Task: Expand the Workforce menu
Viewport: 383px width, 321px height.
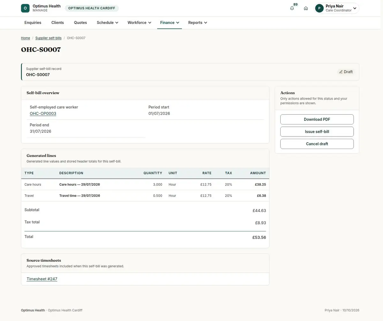Action: pos(139,23)
